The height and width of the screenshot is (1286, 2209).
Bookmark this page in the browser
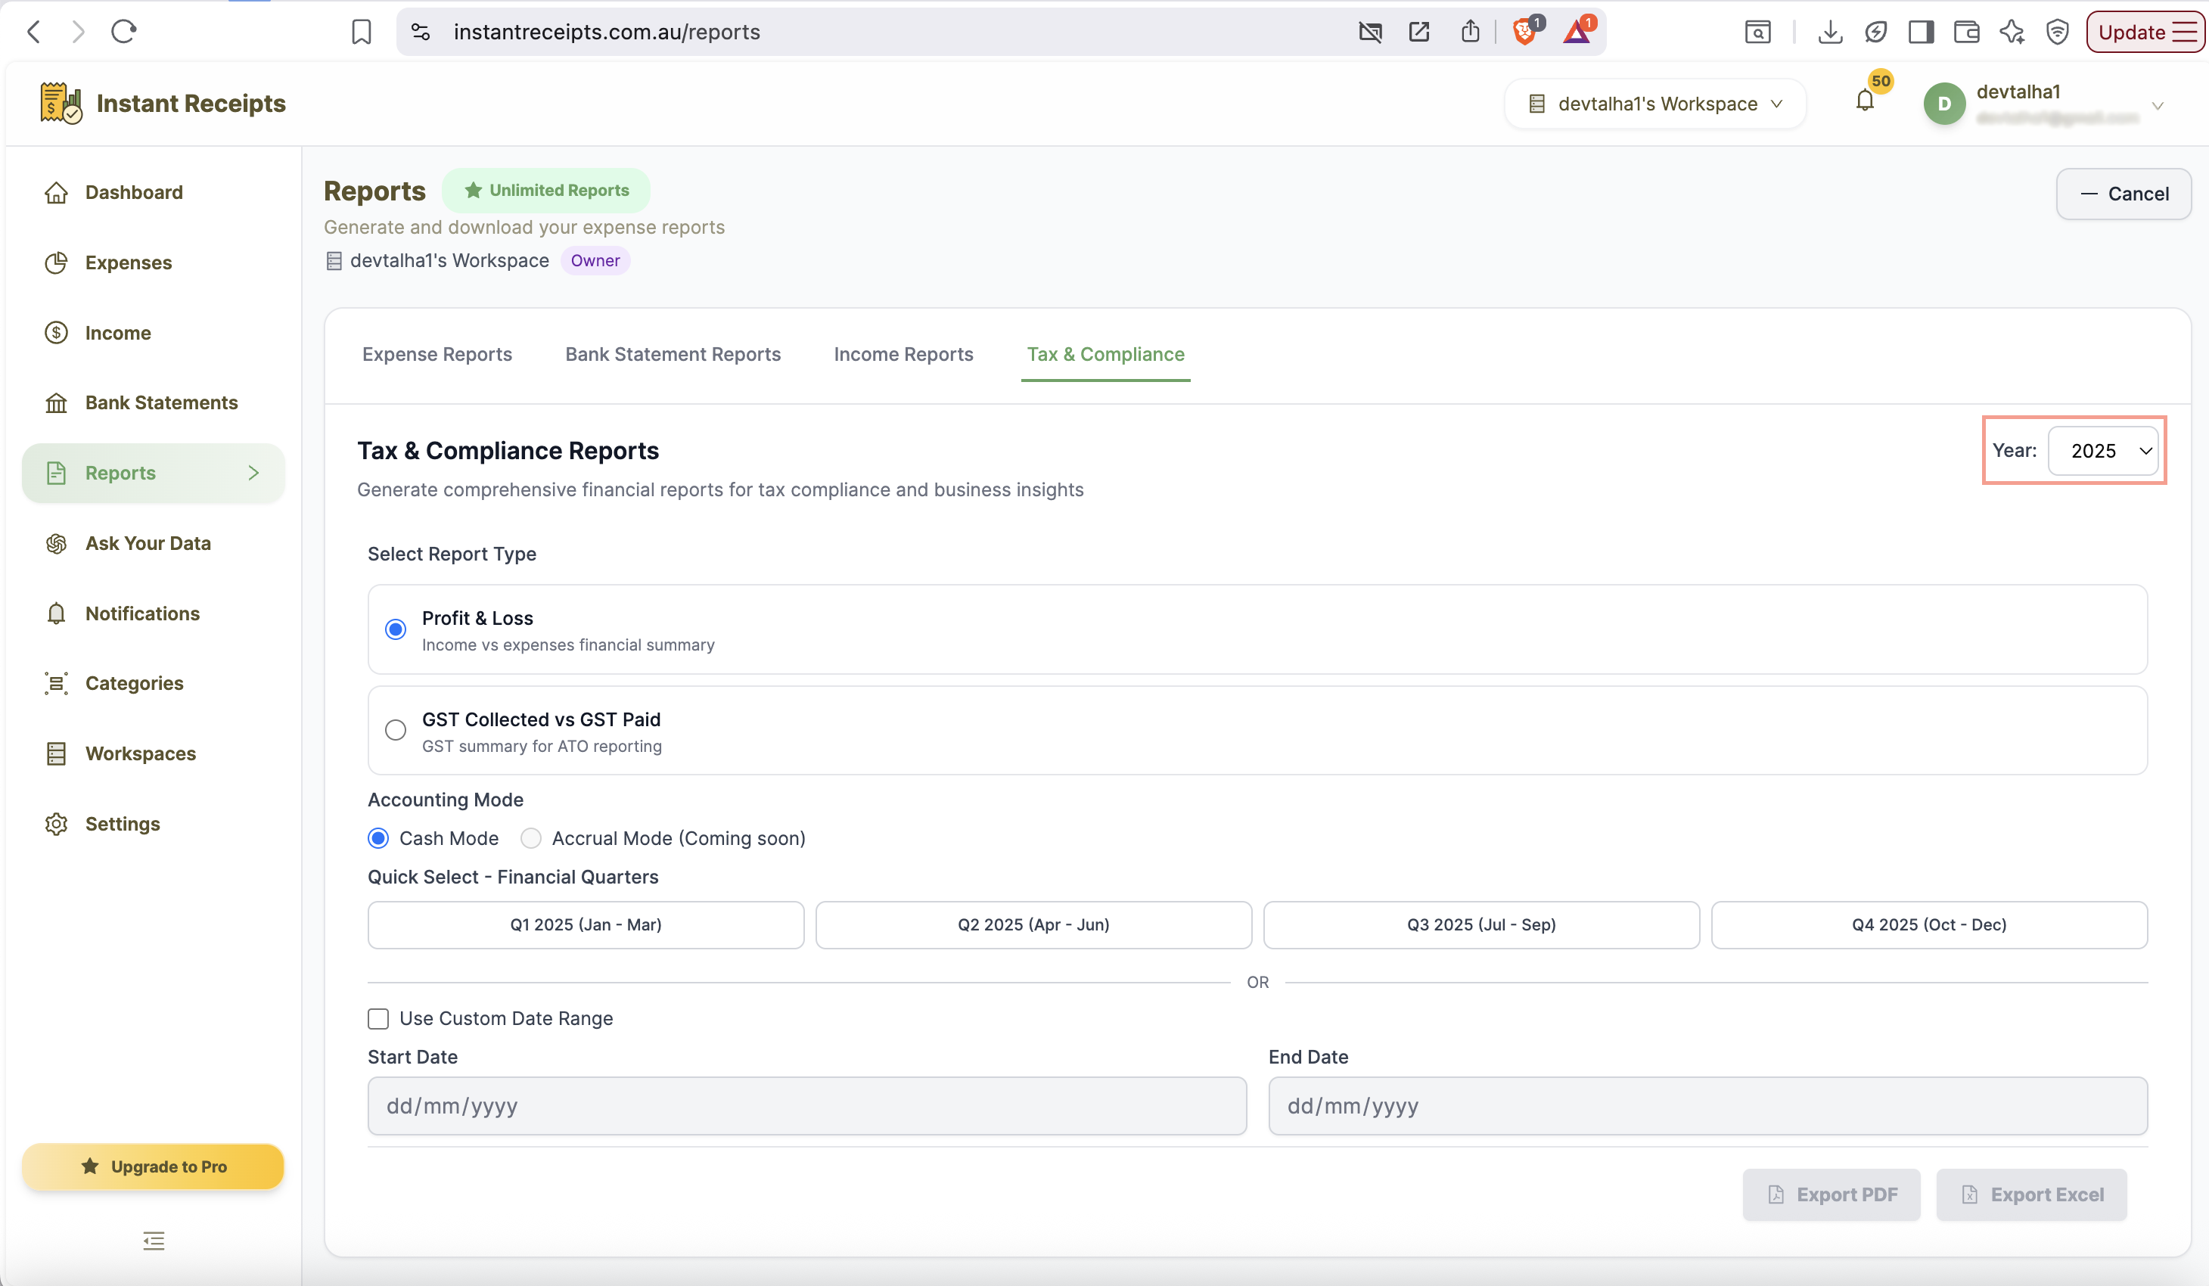pyautogui.click(x=361, y=32)
